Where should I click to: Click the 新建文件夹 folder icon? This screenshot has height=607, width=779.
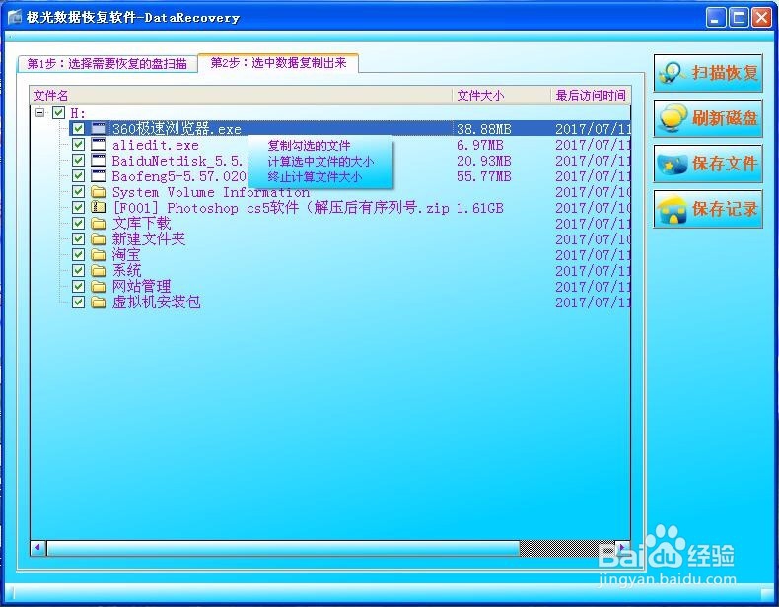point(99,238)
